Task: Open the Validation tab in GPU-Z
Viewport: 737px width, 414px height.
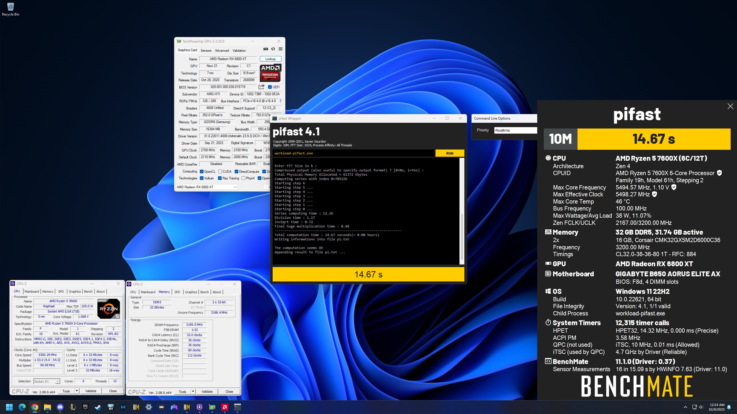Action: click(239, 50)
